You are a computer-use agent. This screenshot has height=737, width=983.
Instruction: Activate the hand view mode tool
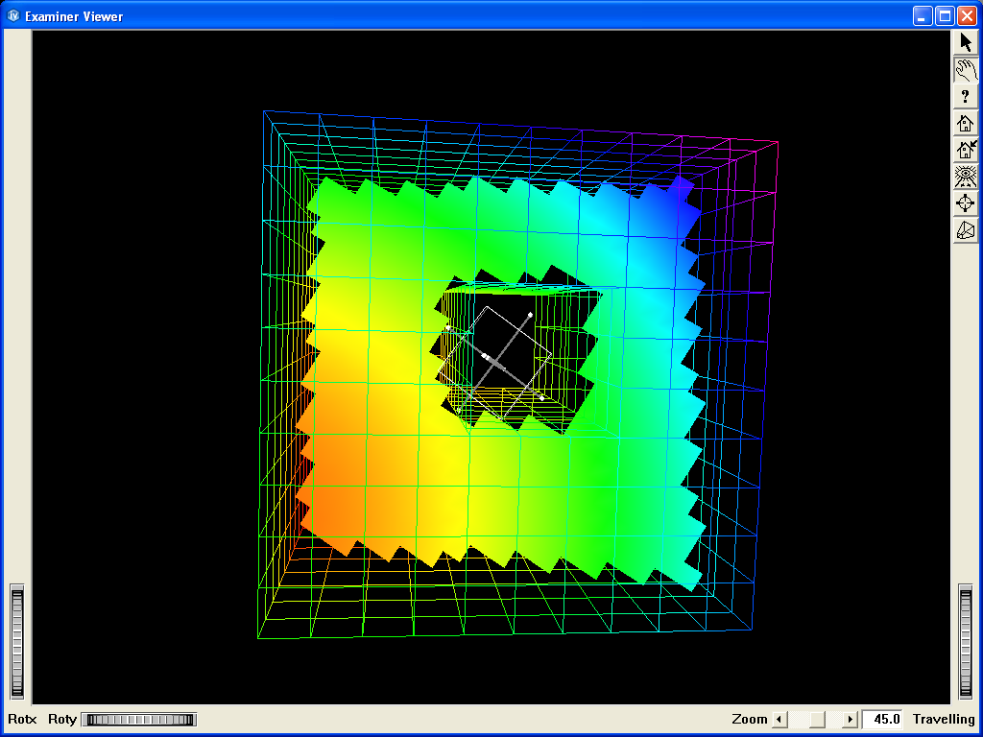[x=966, y=69]
